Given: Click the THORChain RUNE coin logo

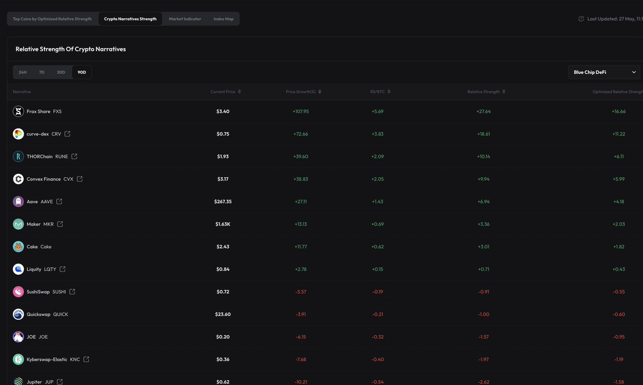Looking at the screenshot, I should coord(18,156).
